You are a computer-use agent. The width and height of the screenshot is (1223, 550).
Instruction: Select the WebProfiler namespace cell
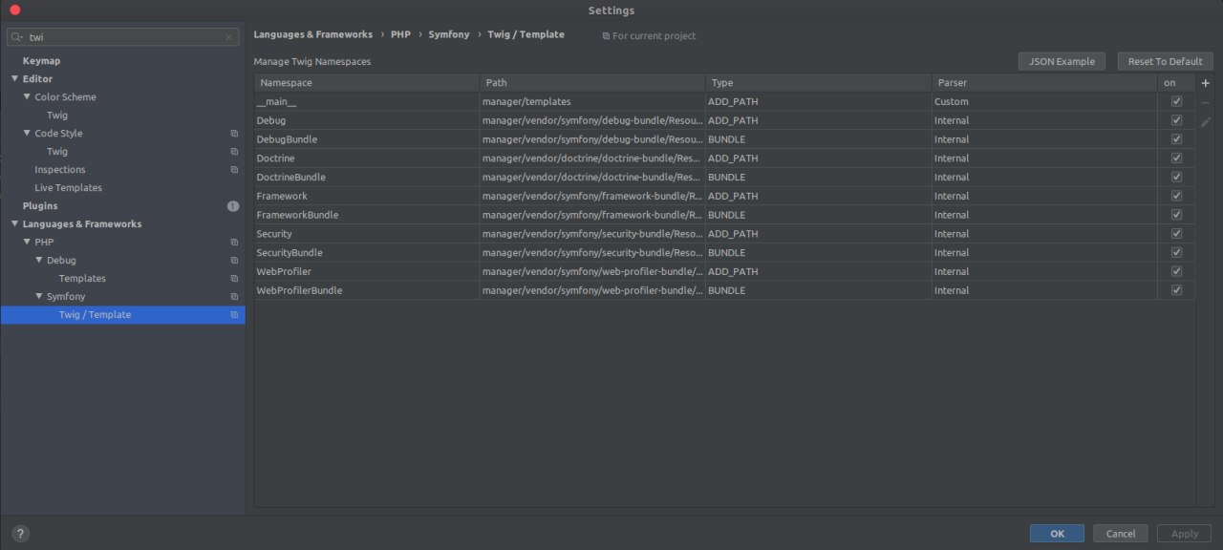tap(367, 271)
